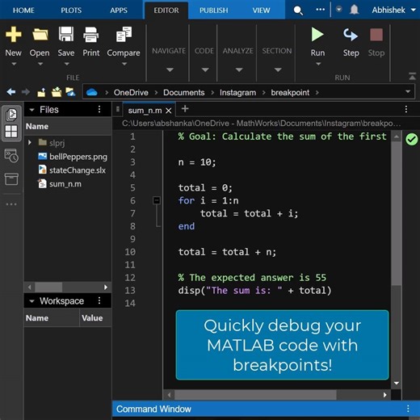This screenshot has width=420, height=420.
Task: Open the address bar history dropdown
Action: point(408,91)
